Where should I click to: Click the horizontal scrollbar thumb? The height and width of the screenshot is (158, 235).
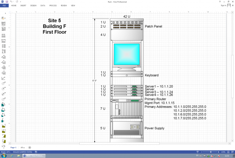tap(119, 144)
